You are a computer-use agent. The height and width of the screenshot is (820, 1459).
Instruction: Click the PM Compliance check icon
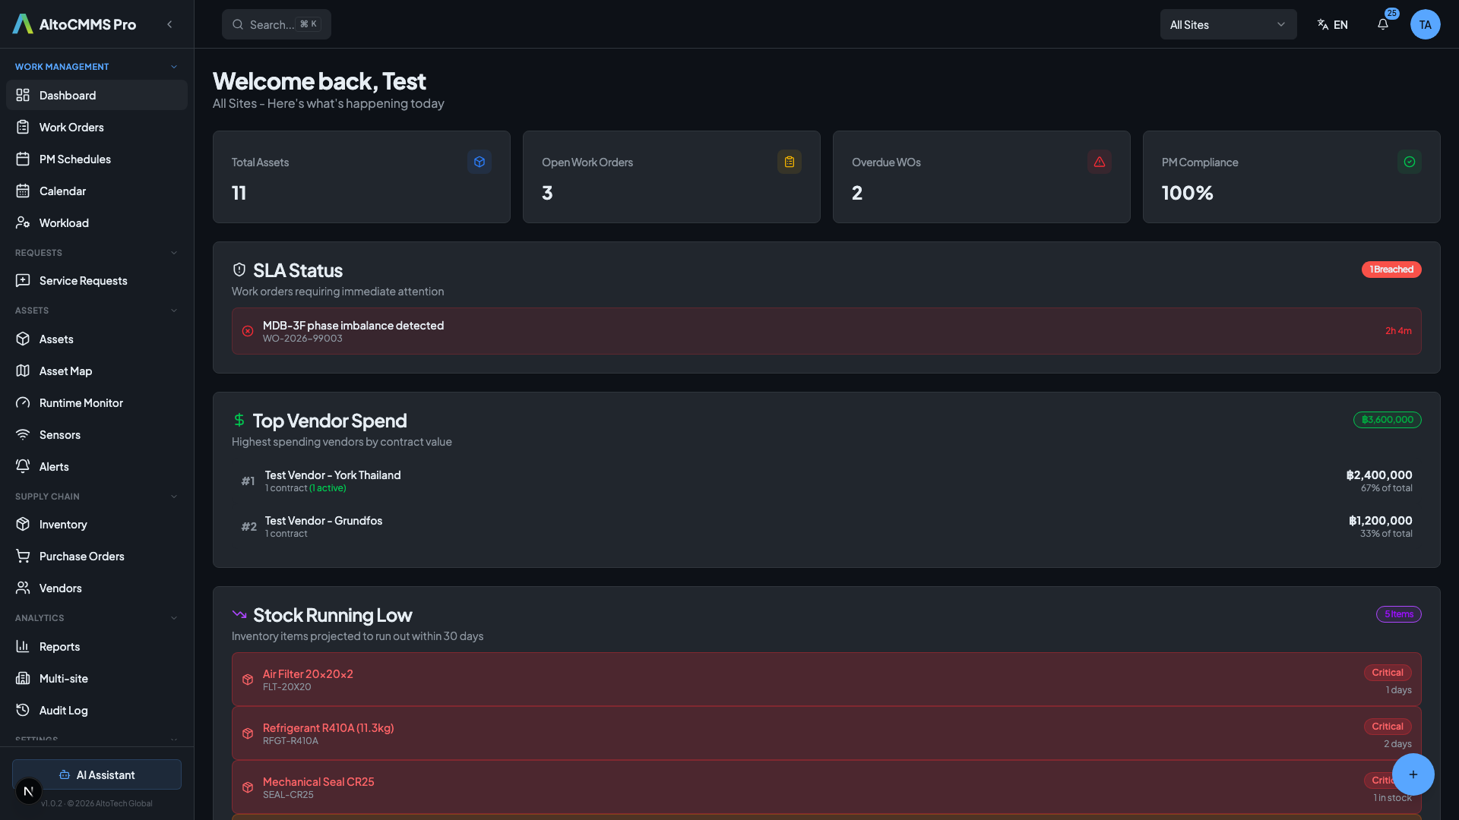click(1409, 162)
